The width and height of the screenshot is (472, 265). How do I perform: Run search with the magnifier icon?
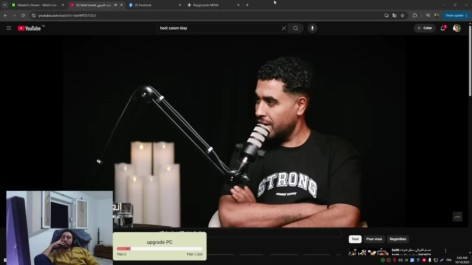point(296,28)
